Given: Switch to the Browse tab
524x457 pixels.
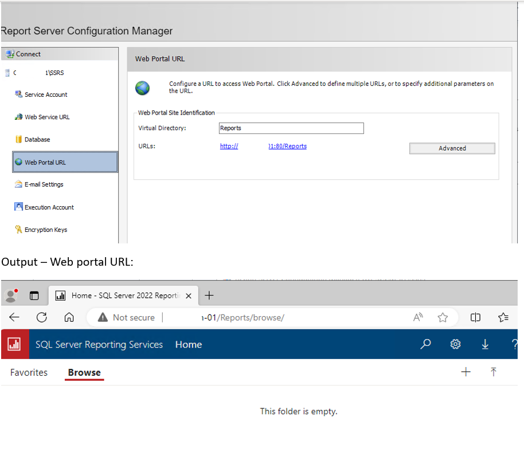Looking at the screenshot, I should pos(84,373).
